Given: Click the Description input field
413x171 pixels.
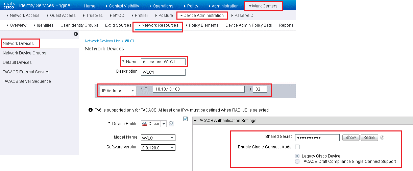Looking at the screenshot, I should click(x=163, y=72).
